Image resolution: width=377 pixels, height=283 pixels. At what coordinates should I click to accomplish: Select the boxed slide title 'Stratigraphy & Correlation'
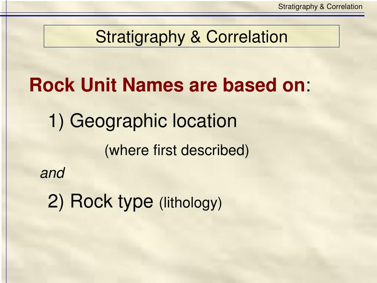(x=191, y=36)
